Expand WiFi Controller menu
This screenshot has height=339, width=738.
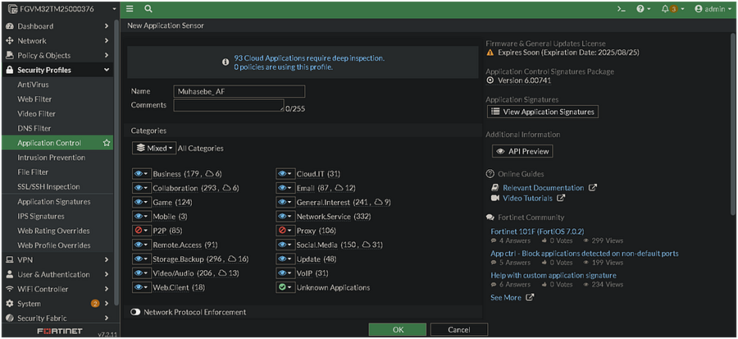[x=57, y=289]
